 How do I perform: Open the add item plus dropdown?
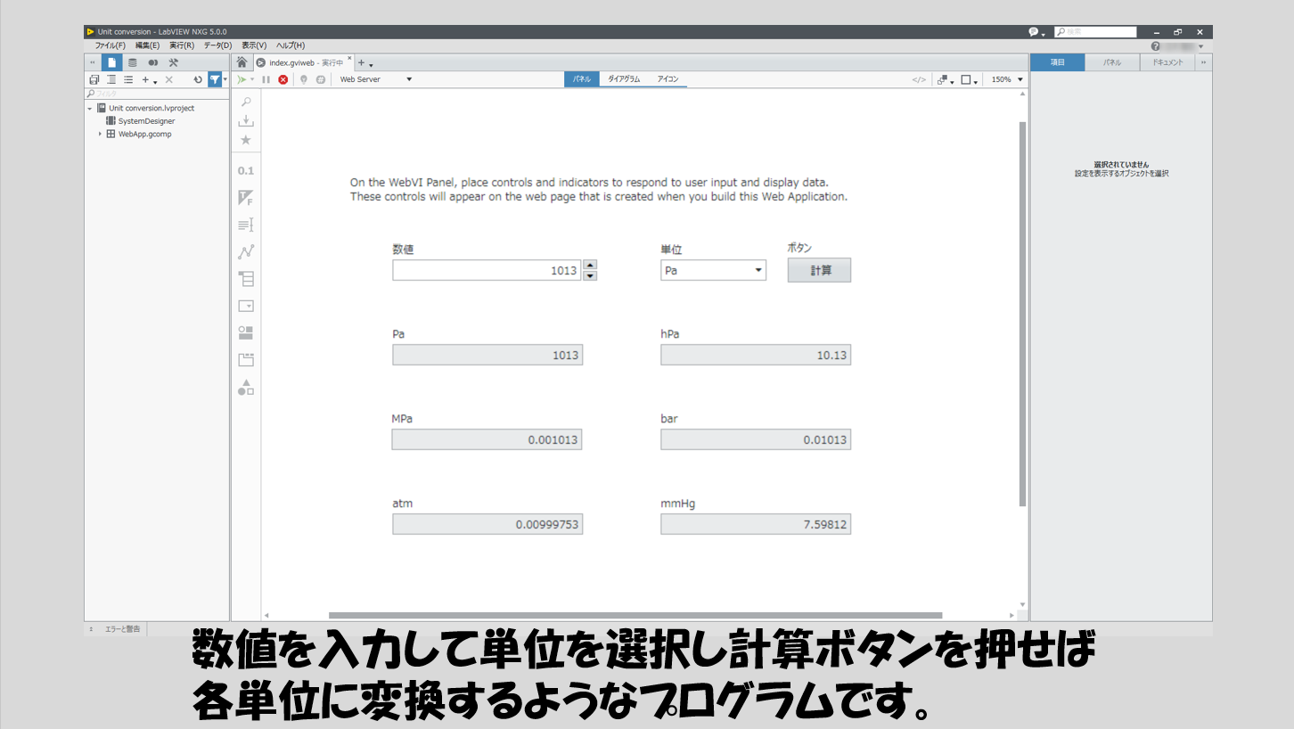(149, 79)
